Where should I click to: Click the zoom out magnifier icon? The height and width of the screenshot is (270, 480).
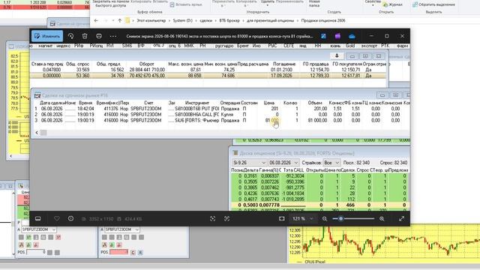tap(325, 218)
